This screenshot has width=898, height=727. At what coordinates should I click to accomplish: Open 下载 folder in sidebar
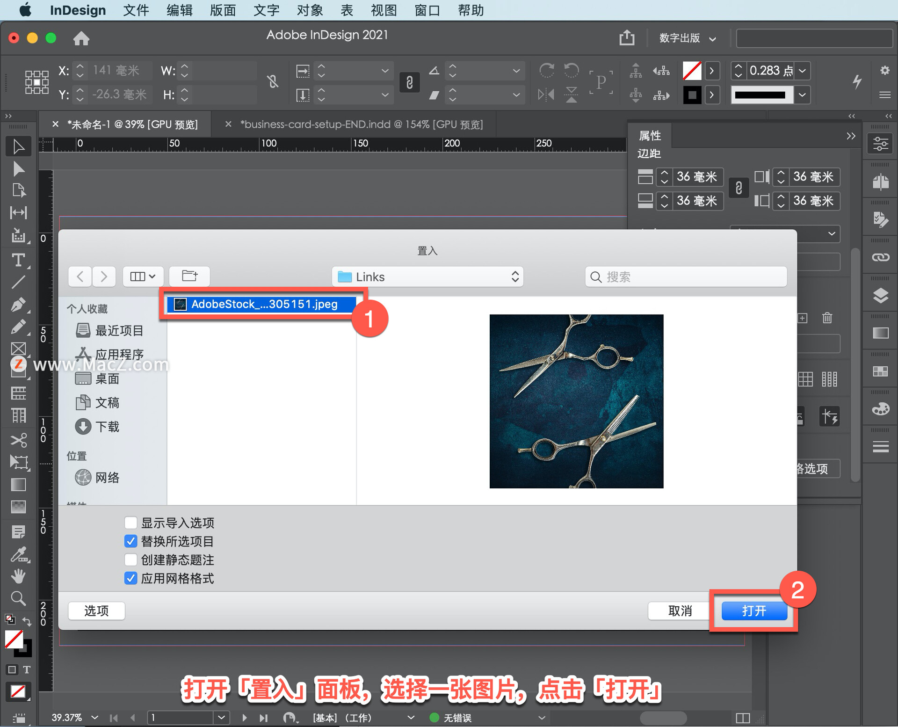coord(98,427)
